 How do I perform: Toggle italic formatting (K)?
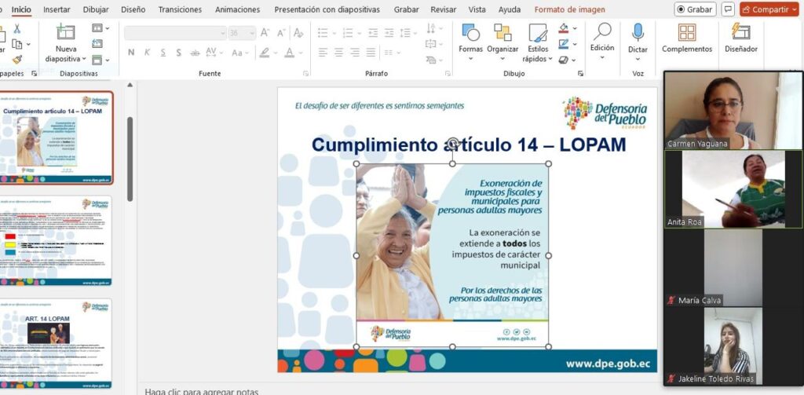pyautogui.click(x=147, y=53)
